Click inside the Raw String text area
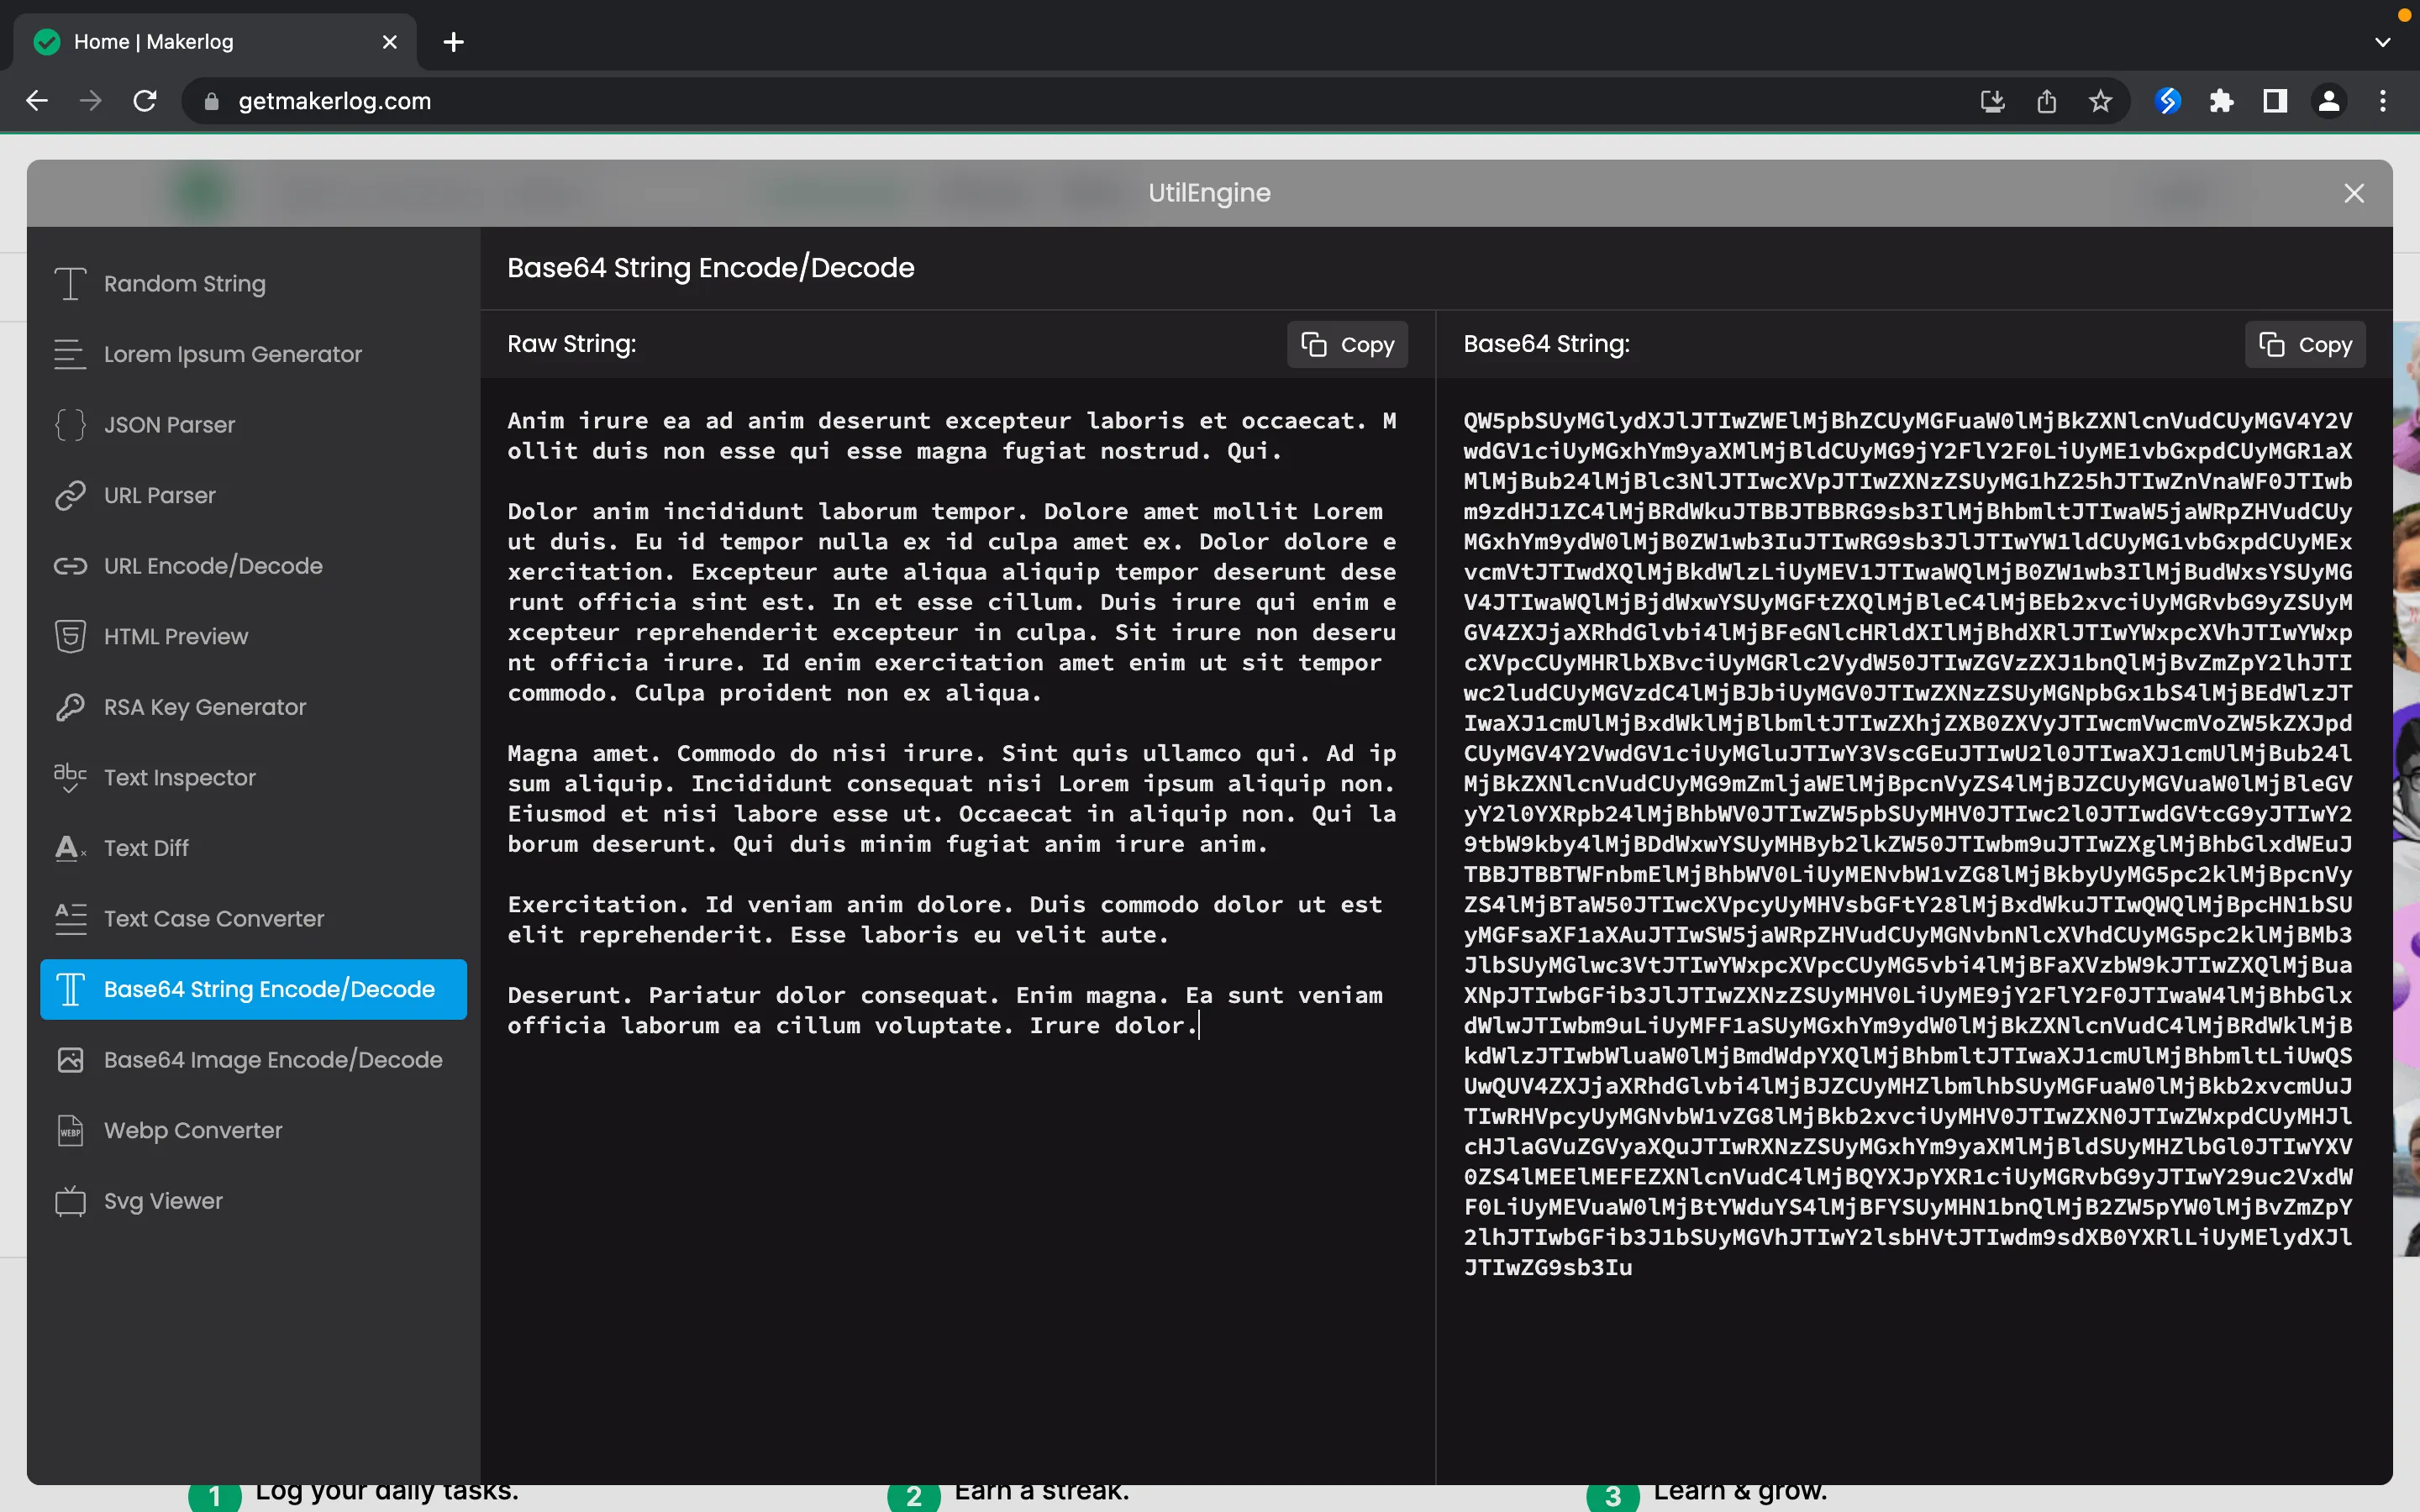This screenshot has width=2420, height=1512. pyautogui.click(x=955, y=1200)
